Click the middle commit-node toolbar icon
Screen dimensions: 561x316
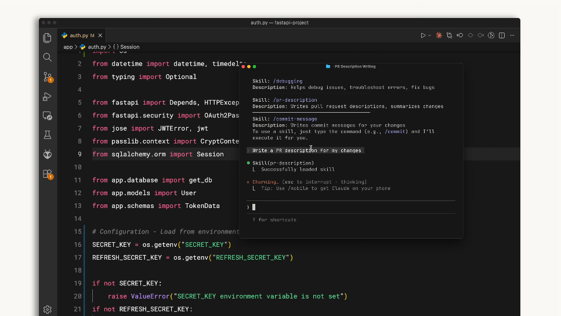(x=470, y=35)
